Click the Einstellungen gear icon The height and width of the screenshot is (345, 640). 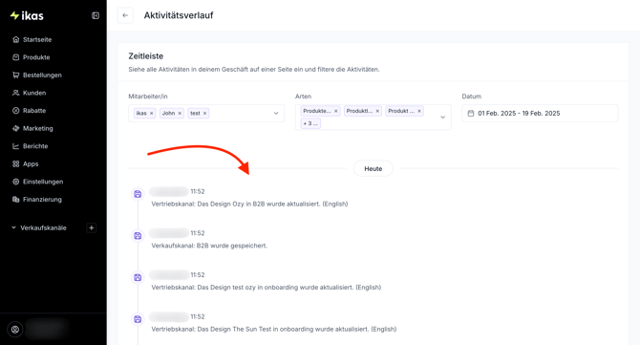coord(16,182)
